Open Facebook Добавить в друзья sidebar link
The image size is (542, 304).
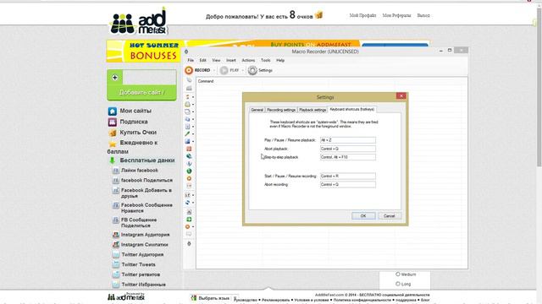pyautogui.click(x=147, y=193)
